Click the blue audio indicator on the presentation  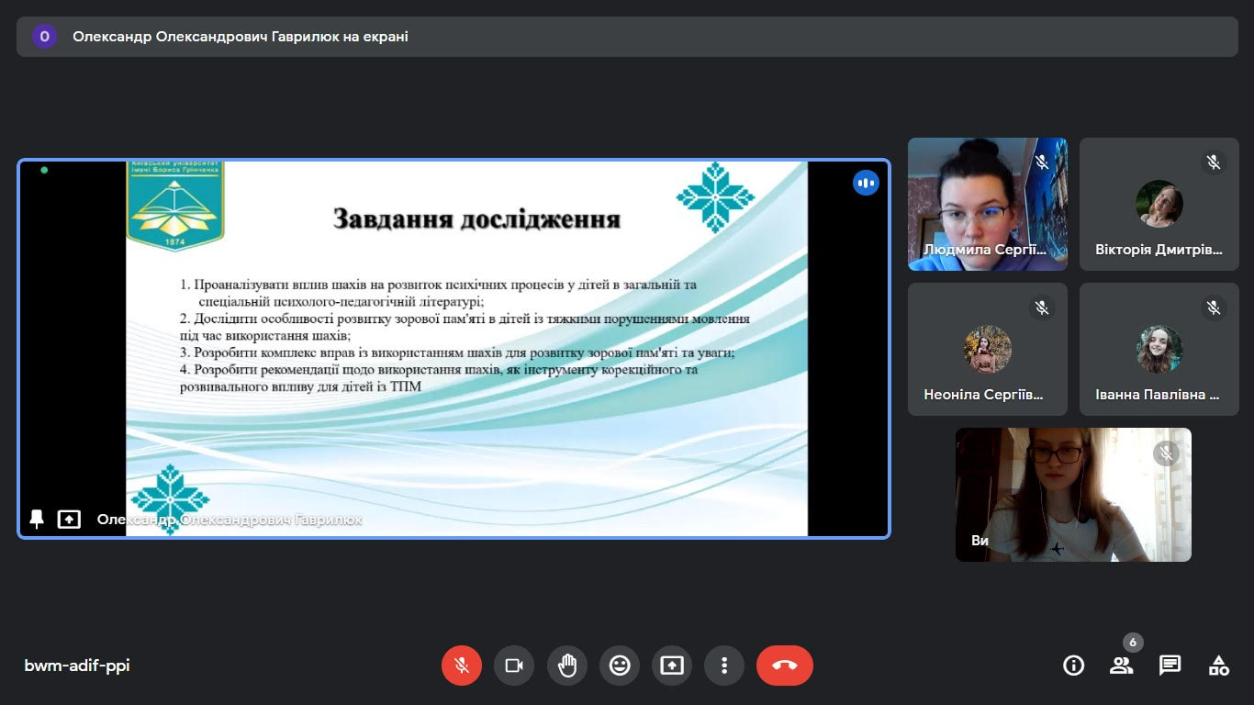click(866, 183)
